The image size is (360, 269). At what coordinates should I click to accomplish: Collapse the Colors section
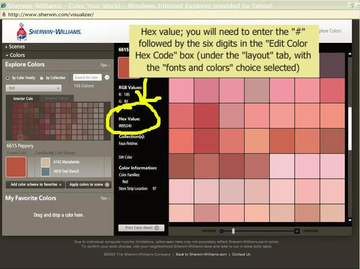point(15,55)
